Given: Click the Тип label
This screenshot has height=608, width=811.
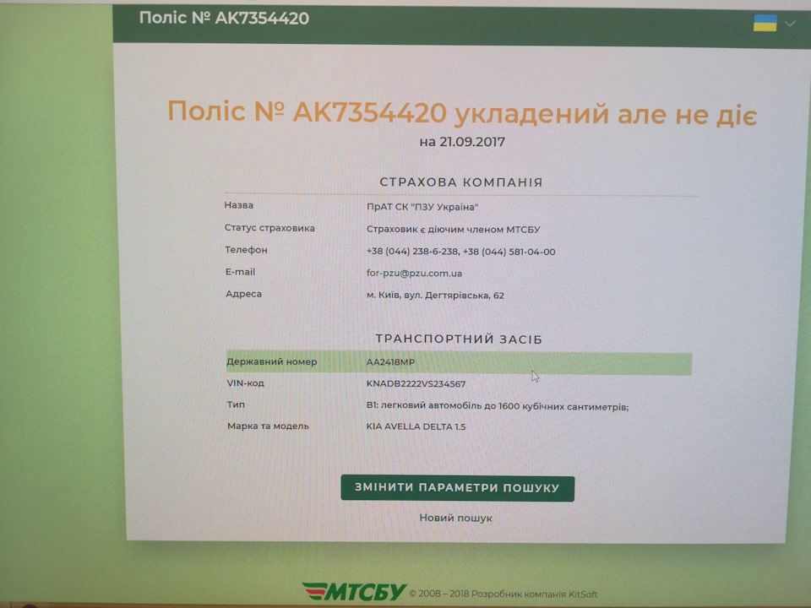Looking at the screenshot, I should (236, 404).
